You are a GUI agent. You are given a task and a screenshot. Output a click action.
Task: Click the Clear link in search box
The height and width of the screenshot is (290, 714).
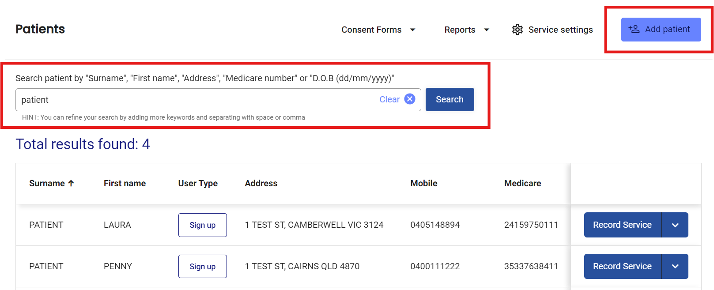point(389,99)
